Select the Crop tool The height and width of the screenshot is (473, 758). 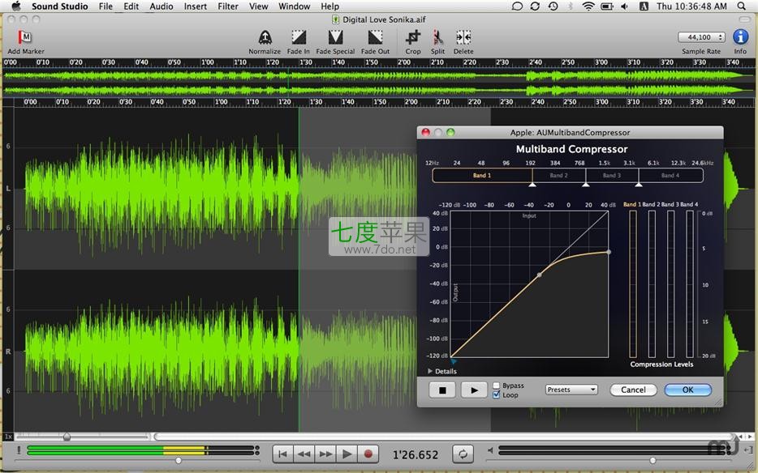pos(413,38)
